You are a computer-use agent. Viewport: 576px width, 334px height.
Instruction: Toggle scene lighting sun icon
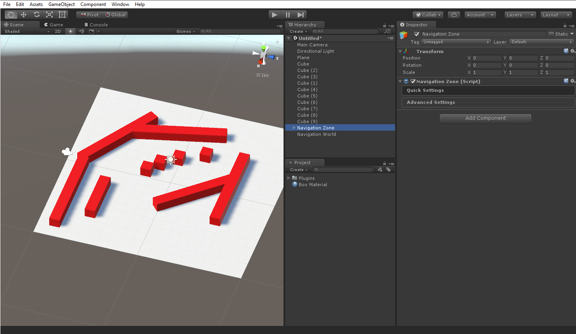tap(70, 31)
